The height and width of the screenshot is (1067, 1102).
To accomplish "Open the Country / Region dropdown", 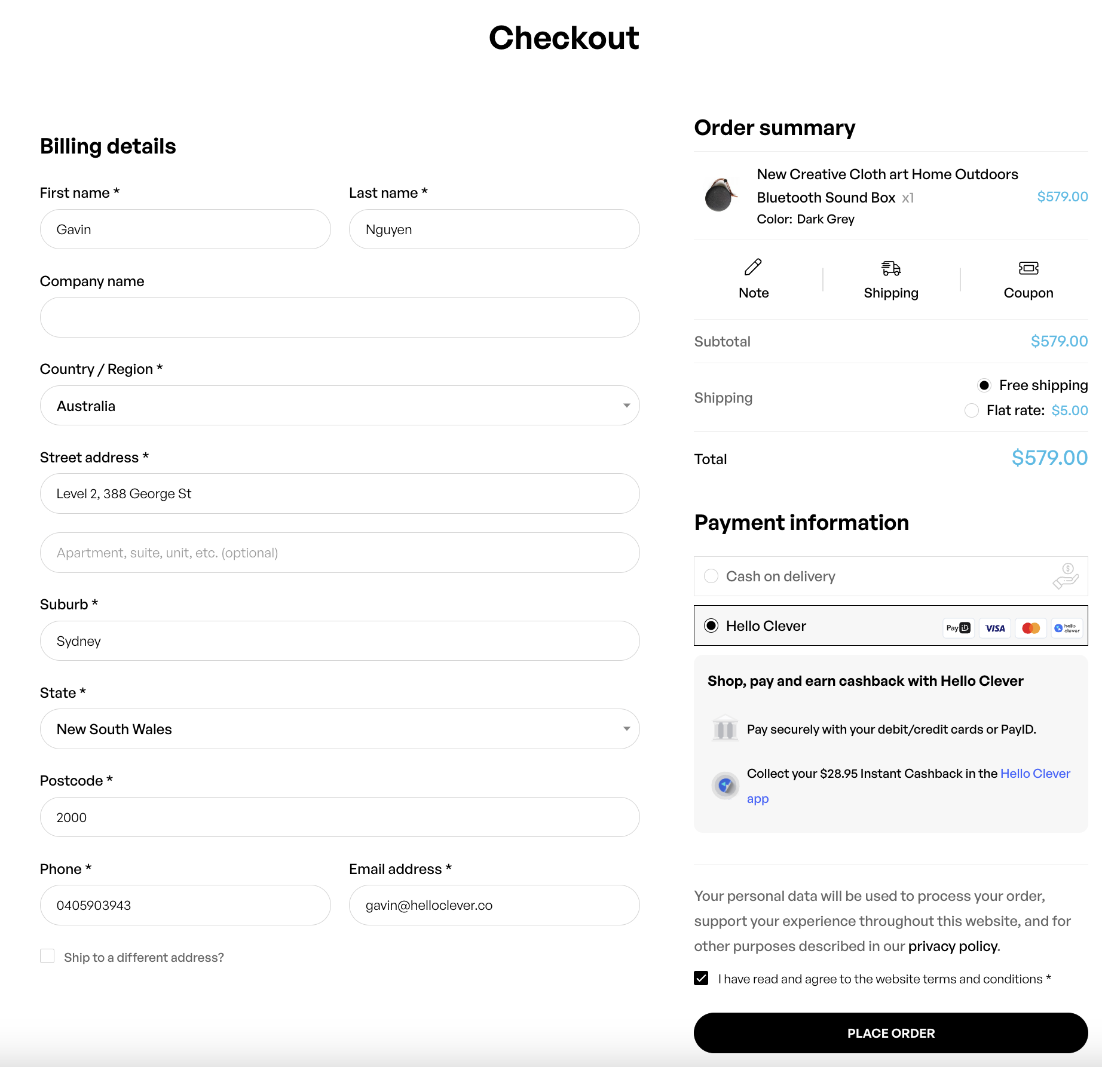I will point(339,406).
